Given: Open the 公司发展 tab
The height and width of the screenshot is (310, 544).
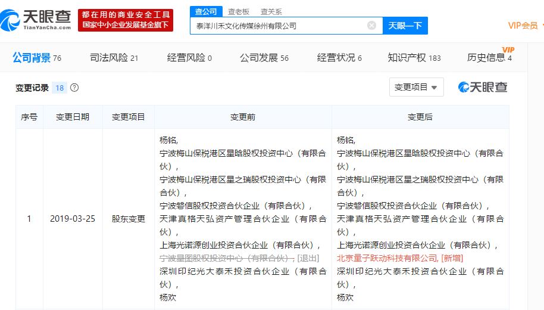Looking at the screenshot, I should tap(264, 58).
